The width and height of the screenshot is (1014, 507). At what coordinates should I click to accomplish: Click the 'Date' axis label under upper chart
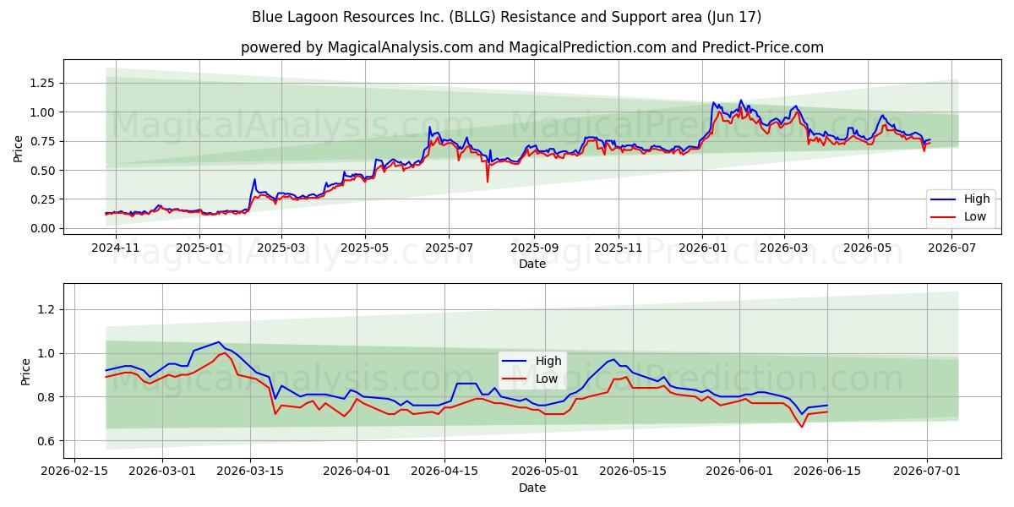coord(532,264)
